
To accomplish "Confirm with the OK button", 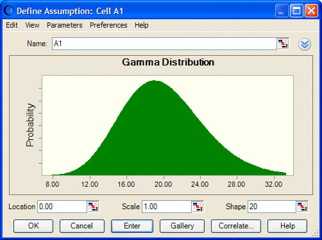I will (x=33, y=226).
